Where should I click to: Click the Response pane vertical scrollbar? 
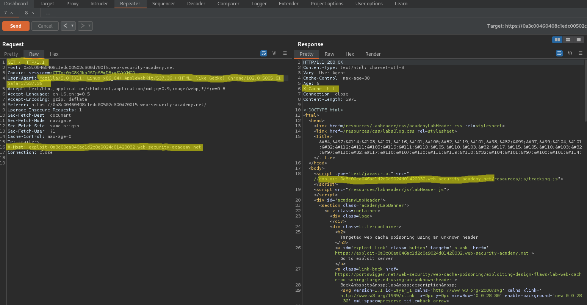tap(585, 90)
